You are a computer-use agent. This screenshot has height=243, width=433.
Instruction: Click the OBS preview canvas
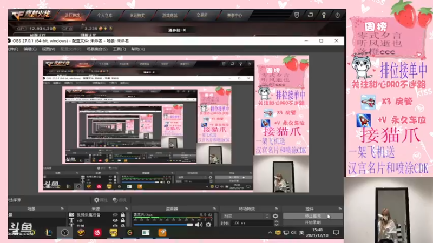coord(173,124)
